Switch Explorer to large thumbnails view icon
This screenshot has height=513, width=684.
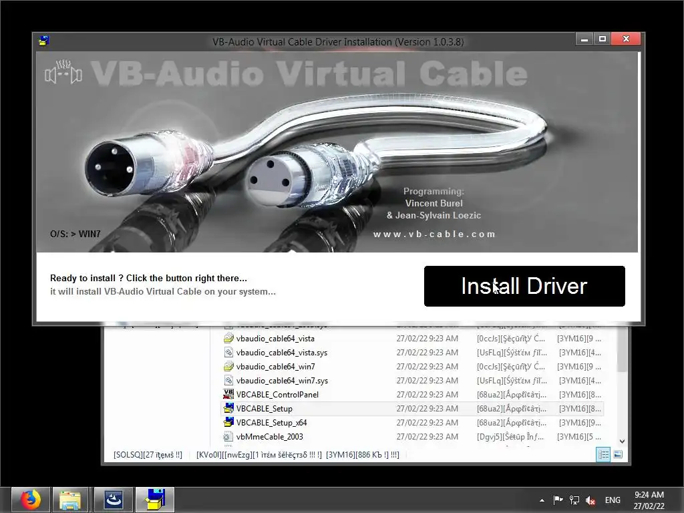618,454
